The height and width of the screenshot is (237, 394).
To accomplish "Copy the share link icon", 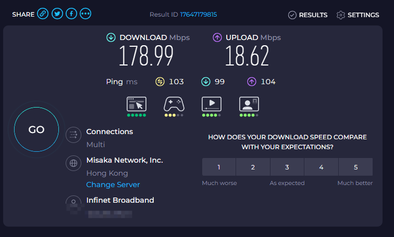I will click(43, 14).
